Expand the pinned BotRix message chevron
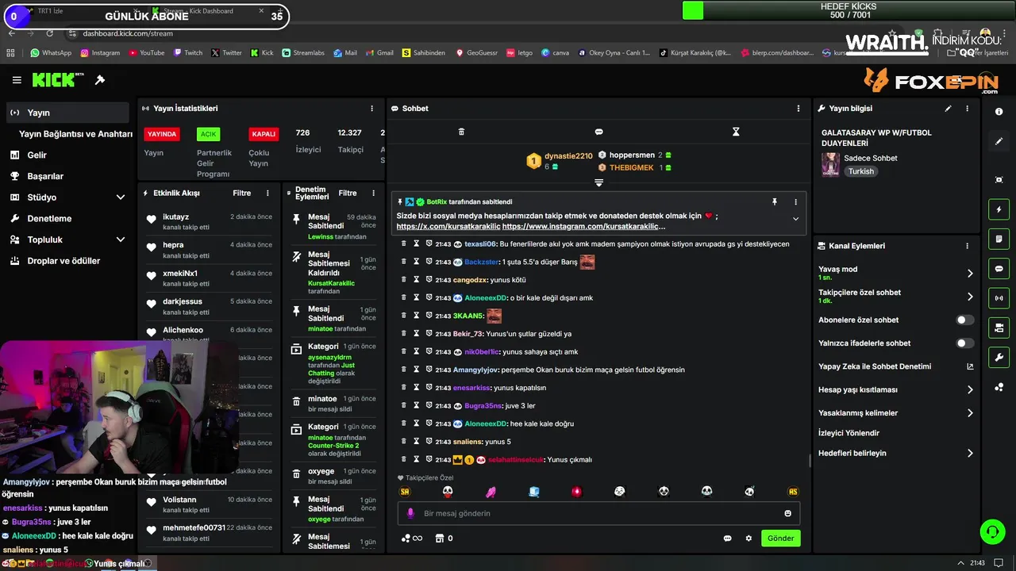 795,219
